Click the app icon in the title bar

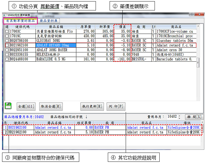[x=4, y=15]
